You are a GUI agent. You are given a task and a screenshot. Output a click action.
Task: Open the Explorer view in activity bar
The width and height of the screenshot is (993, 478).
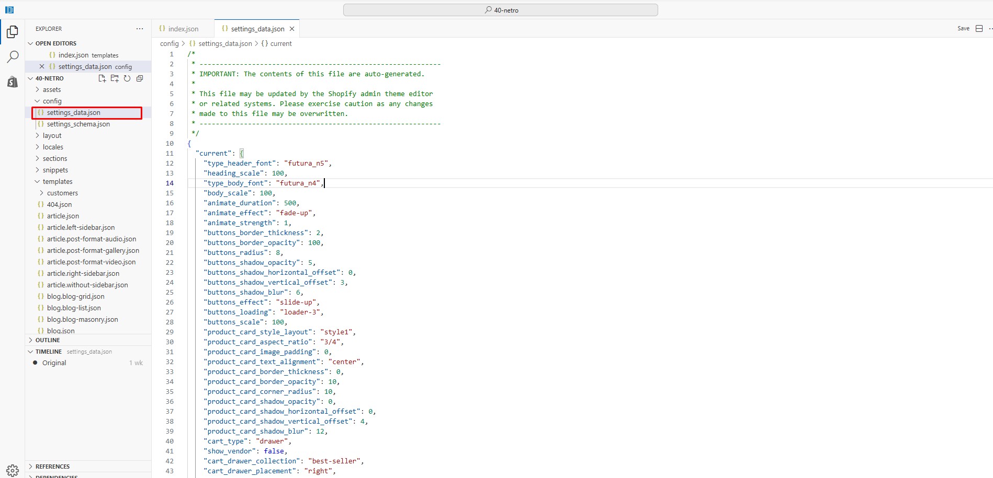pos(13,32)
